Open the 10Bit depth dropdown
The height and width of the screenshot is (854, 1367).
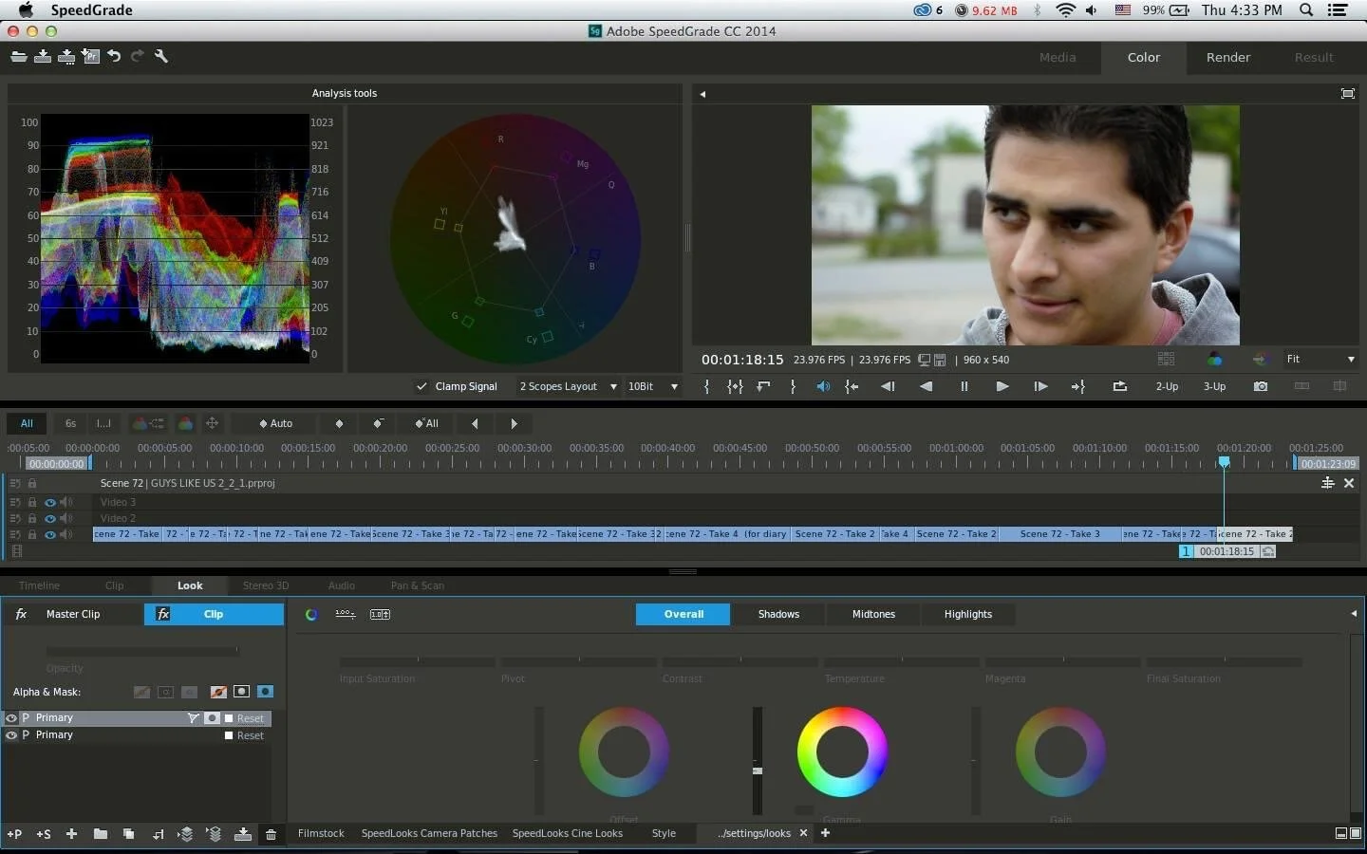(652, 386)
